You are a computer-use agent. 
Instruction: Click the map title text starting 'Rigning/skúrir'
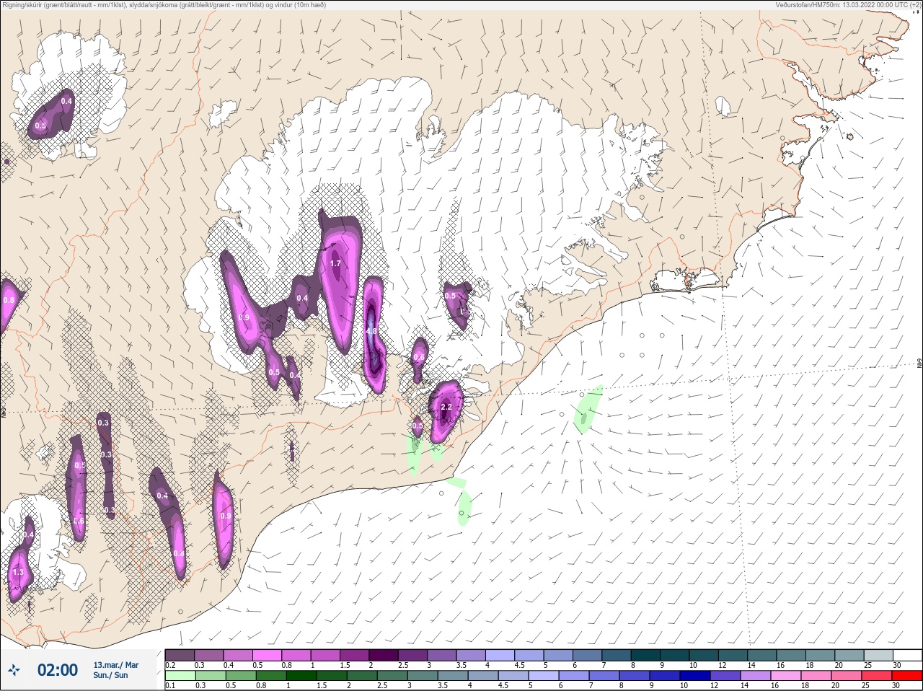coord(164,5)
